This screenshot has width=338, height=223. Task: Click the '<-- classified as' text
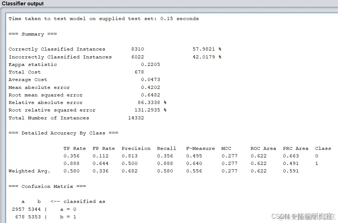(78, 201)
